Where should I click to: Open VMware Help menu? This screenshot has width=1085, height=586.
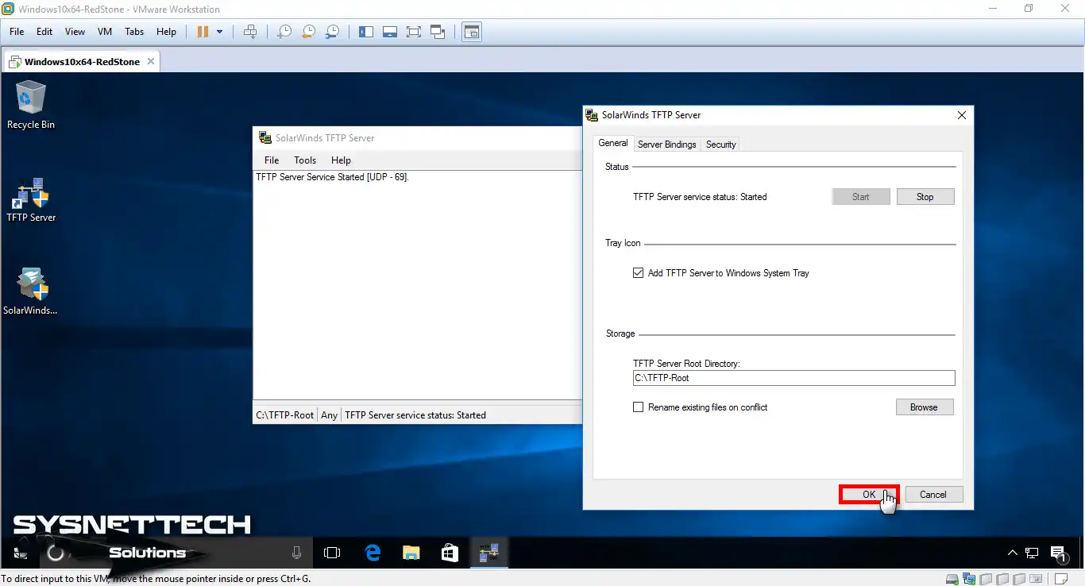[x=166, y=32]
